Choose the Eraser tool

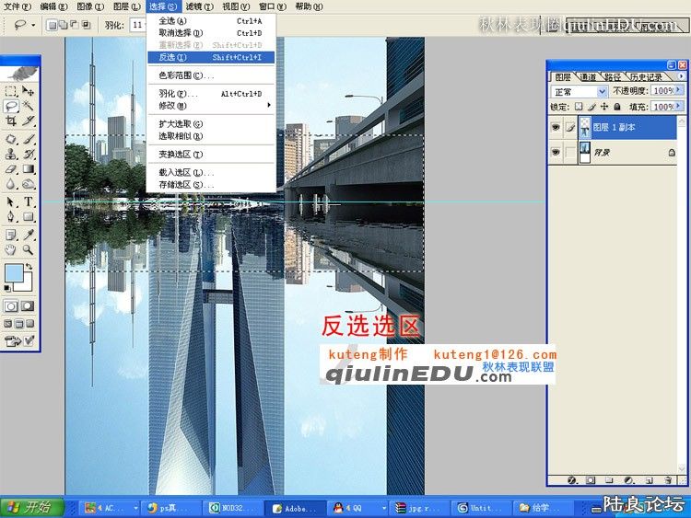pos(11,169)
